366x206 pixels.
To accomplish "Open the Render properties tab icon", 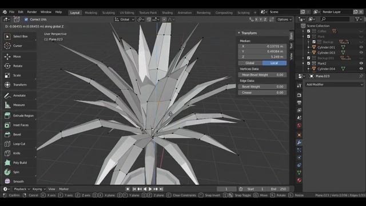I will pyautogui.click(x=299, y=95).
